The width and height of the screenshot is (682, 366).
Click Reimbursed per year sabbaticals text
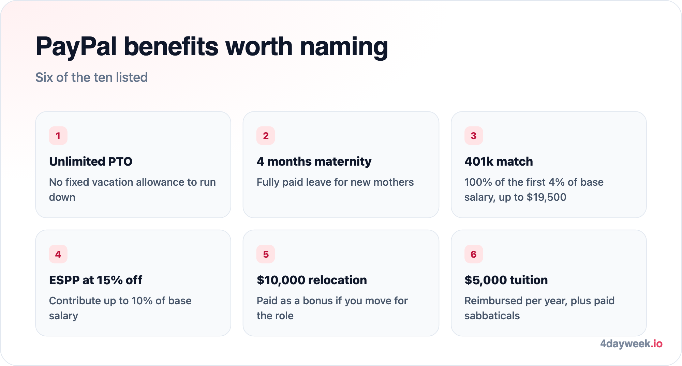tap(539, 308)
